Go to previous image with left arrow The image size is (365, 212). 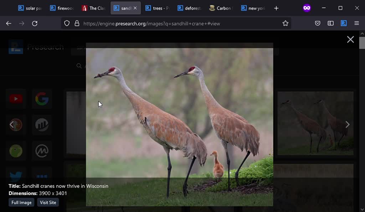click(11, 125)
